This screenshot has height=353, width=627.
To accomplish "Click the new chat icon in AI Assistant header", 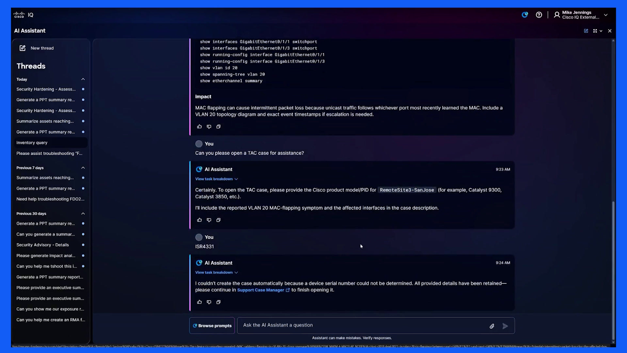I will point(586,31).
